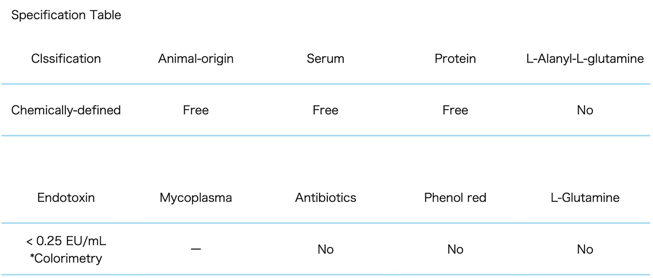Click the Protein column header
This screenshot has width=653, height=278.
click(x=455, y=59)
